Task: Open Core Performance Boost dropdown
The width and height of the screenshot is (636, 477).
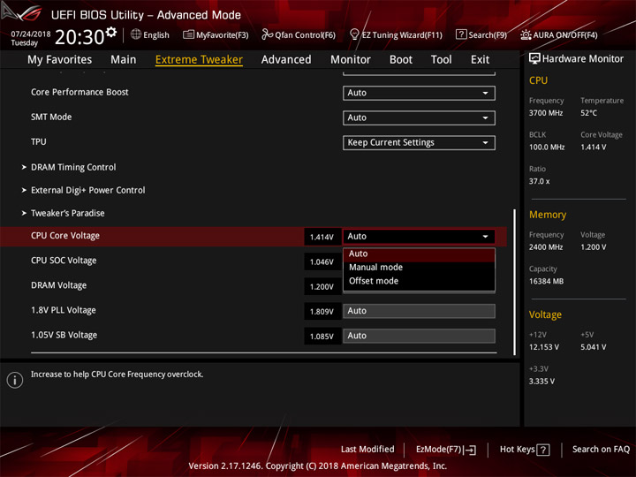Action: pos(419,93)
